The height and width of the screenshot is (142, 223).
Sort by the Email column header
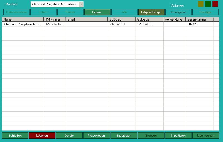point(87,19)
